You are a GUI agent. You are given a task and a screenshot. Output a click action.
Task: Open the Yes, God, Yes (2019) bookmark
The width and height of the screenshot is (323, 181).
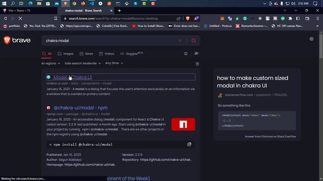click(40, 26)
